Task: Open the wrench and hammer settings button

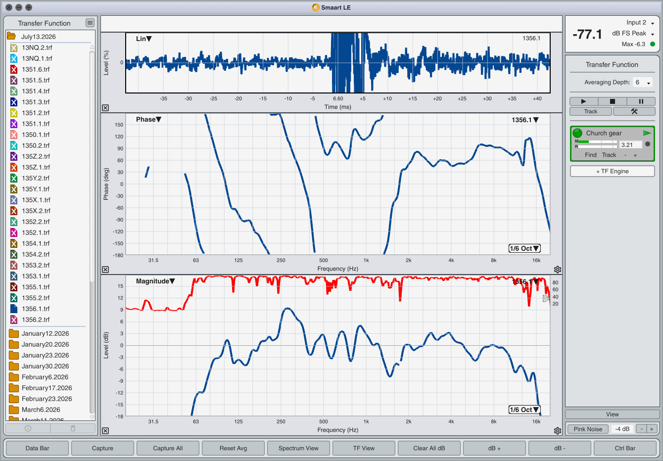Action: (634, 111)
